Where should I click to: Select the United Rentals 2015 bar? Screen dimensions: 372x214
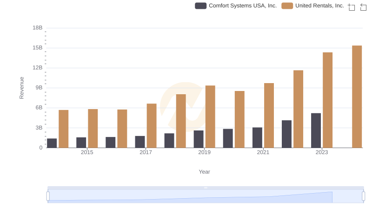93,128
